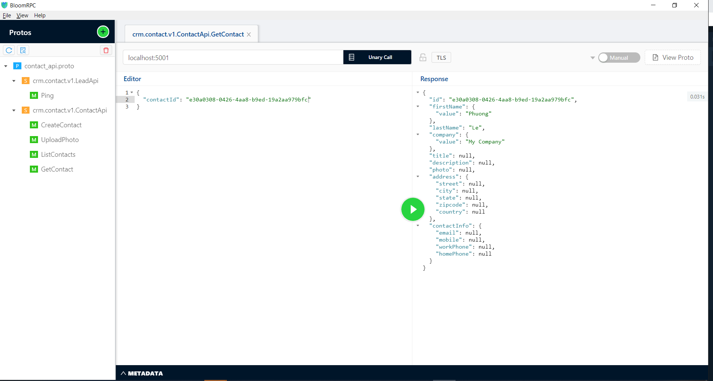
Task: Click the crm.contact.v1.ContactApi service label
Action: pyautogui.click(x=70, y=110)
